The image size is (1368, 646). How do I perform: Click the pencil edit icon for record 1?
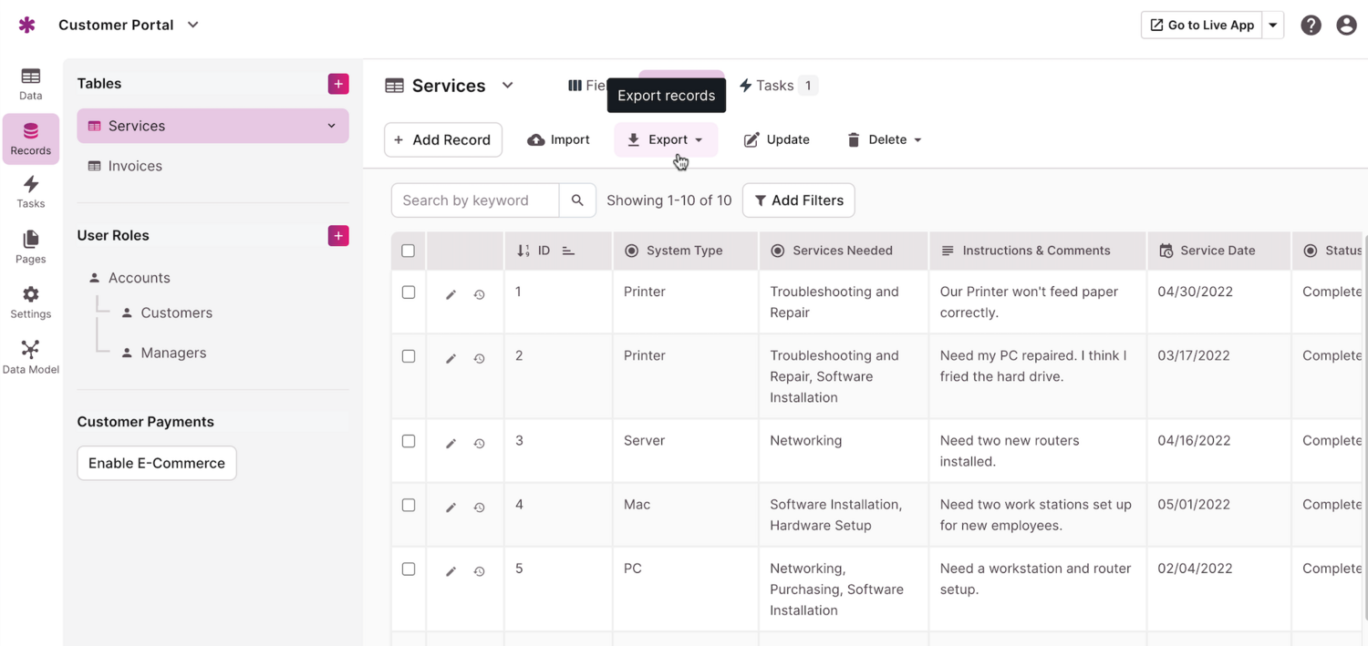451,294
